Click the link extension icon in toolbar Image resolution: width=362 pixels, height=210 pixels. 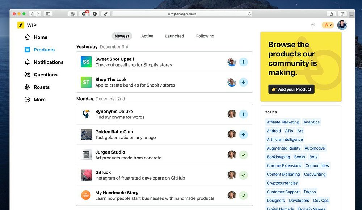pyautogui.click(x=105, y=14)
